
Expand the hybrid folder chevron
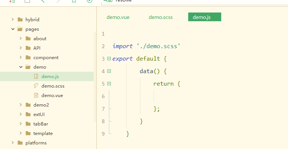pyautogui.click(x=13, y=19)
